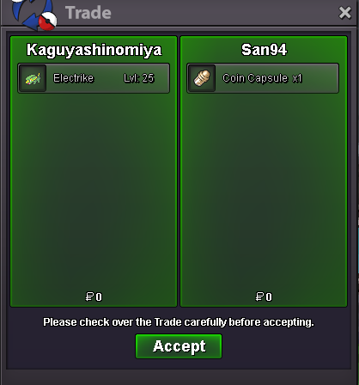Image resolution: width=359 pixels, height=385 pixels.
Task: Click the San94 player name
Action: click(x=264, y=50)
